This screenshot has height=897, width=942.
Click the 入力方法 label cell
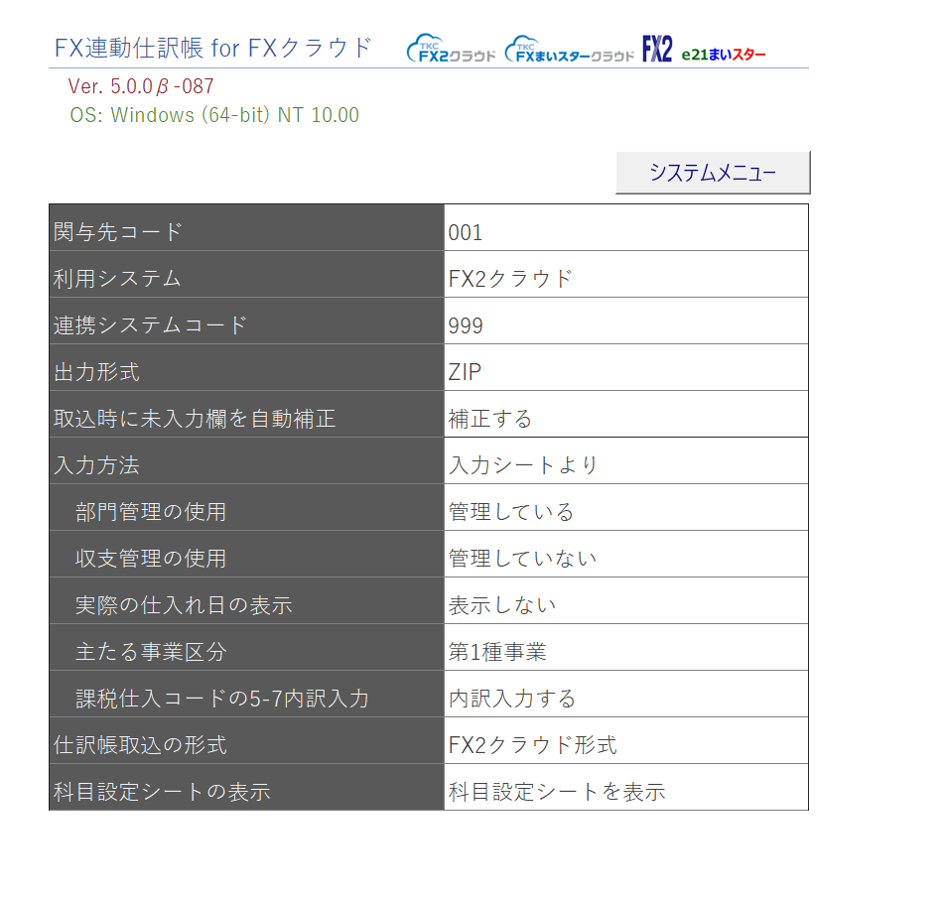pyautogui.click(x=246, y=461)
